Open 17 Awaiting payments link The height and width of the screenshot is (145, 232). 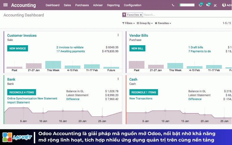pyautogui.click(x=70, y=51)
